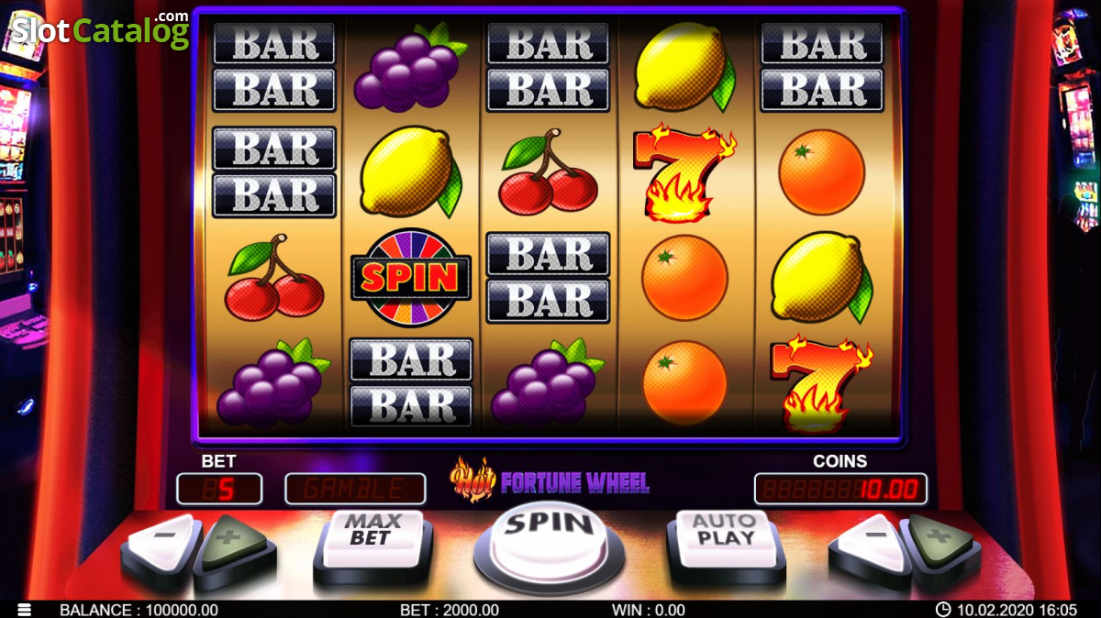Open the hamburger menu in status bar
Viewport: 1101px width, 618px height.
(25, 610)
